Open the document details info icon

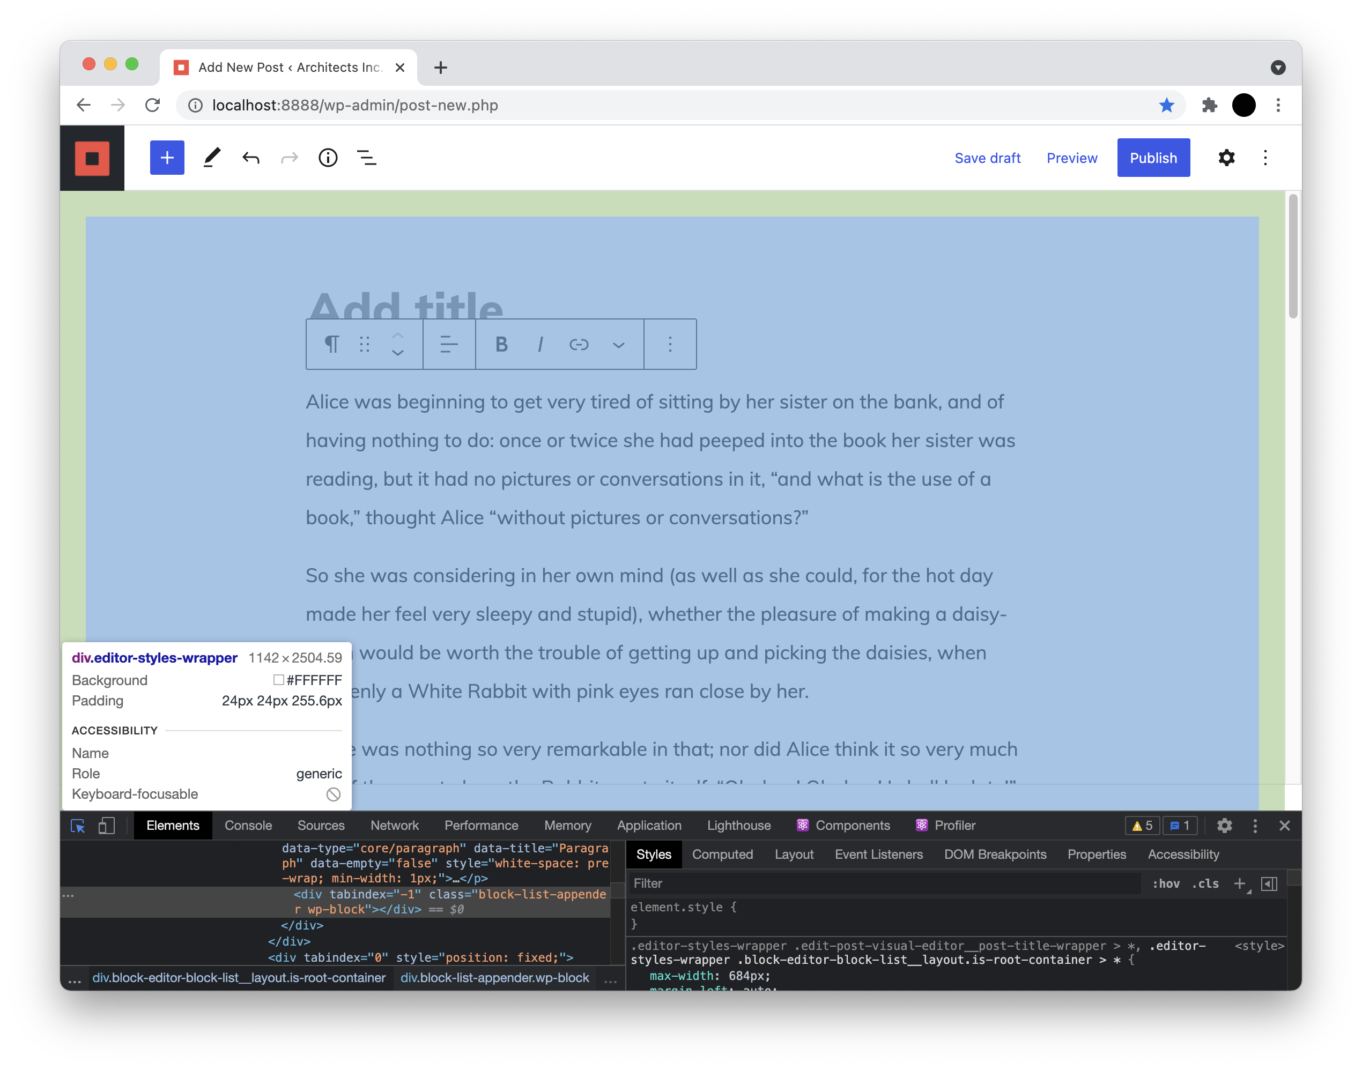coord(328,157)
